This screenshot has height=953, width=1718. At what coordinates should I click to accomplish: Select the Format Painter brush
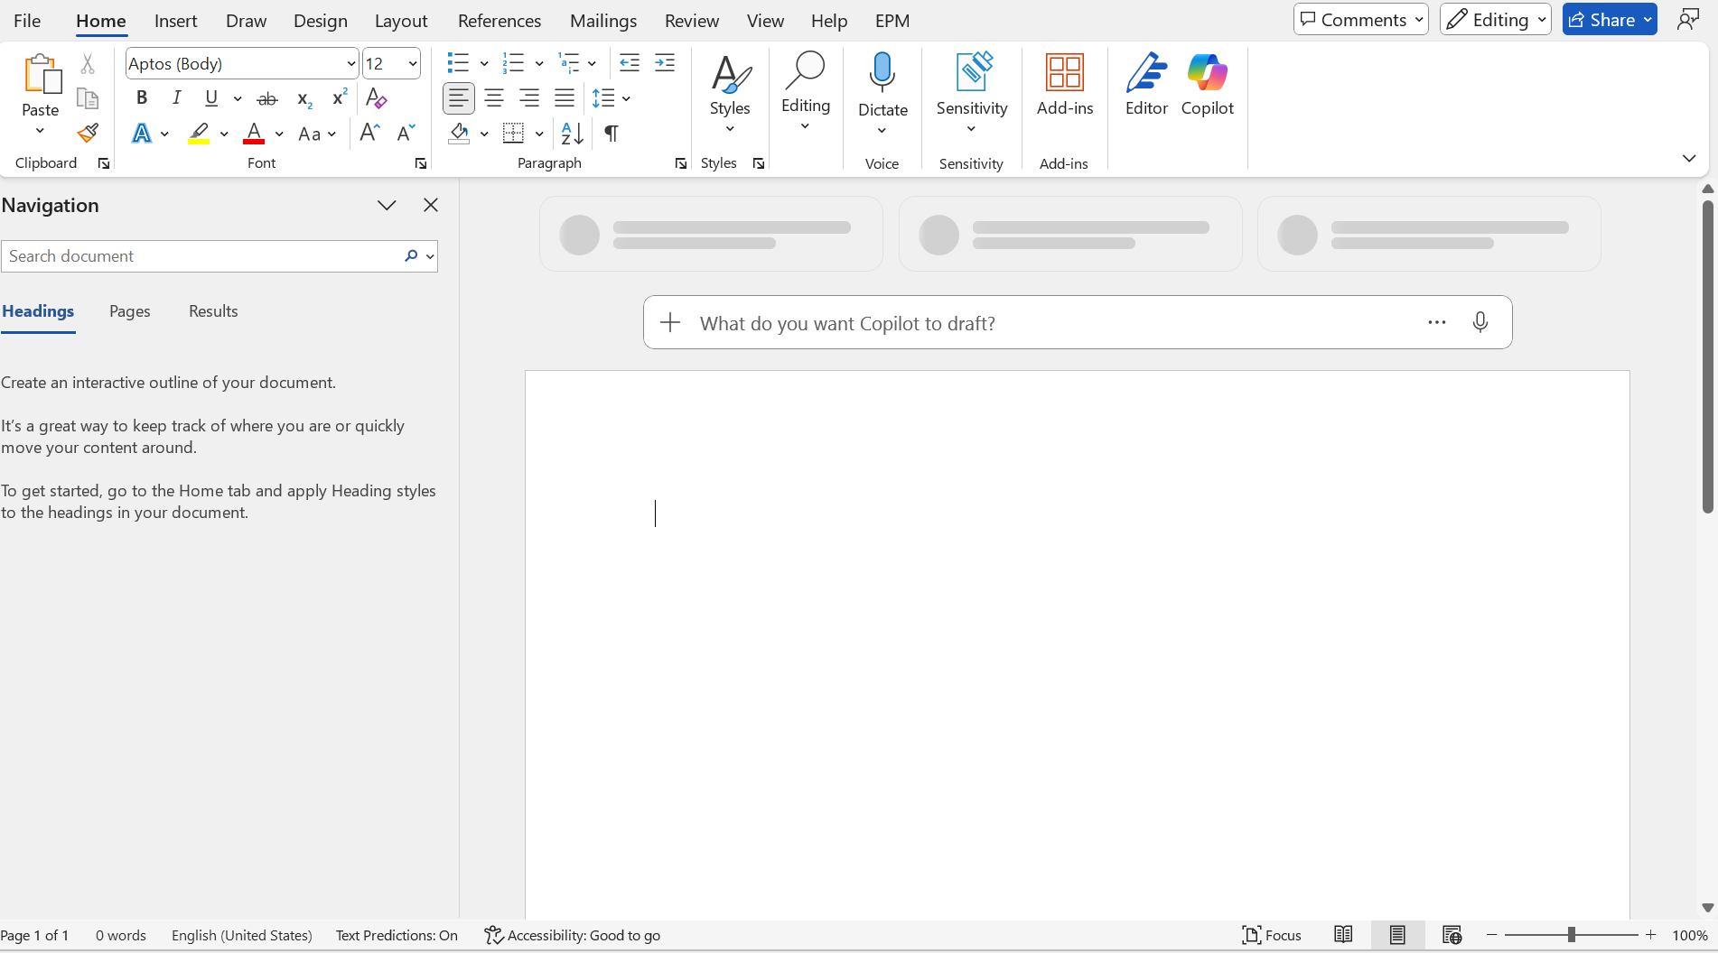tap(88, 134)
